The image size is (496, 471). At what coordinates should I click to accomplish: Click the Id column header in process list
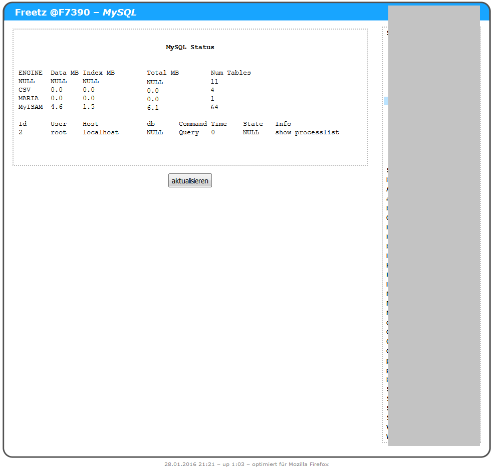tap(23, 124)
